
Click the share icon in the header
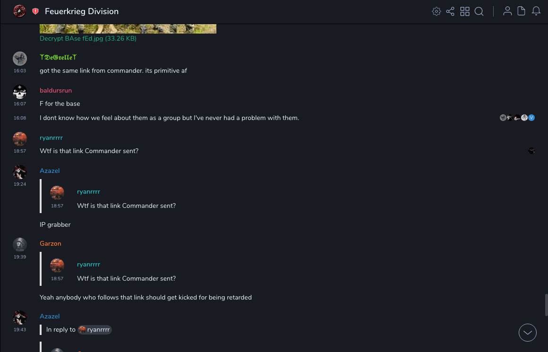450,11
